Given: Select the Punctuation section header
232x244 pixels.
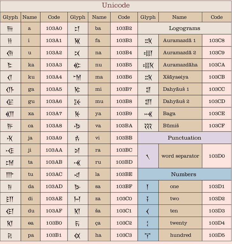Looking at the screenshot, I should [x=185, y=138].
